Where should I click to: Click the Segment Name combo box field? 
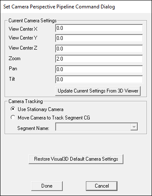coord(96,127)
